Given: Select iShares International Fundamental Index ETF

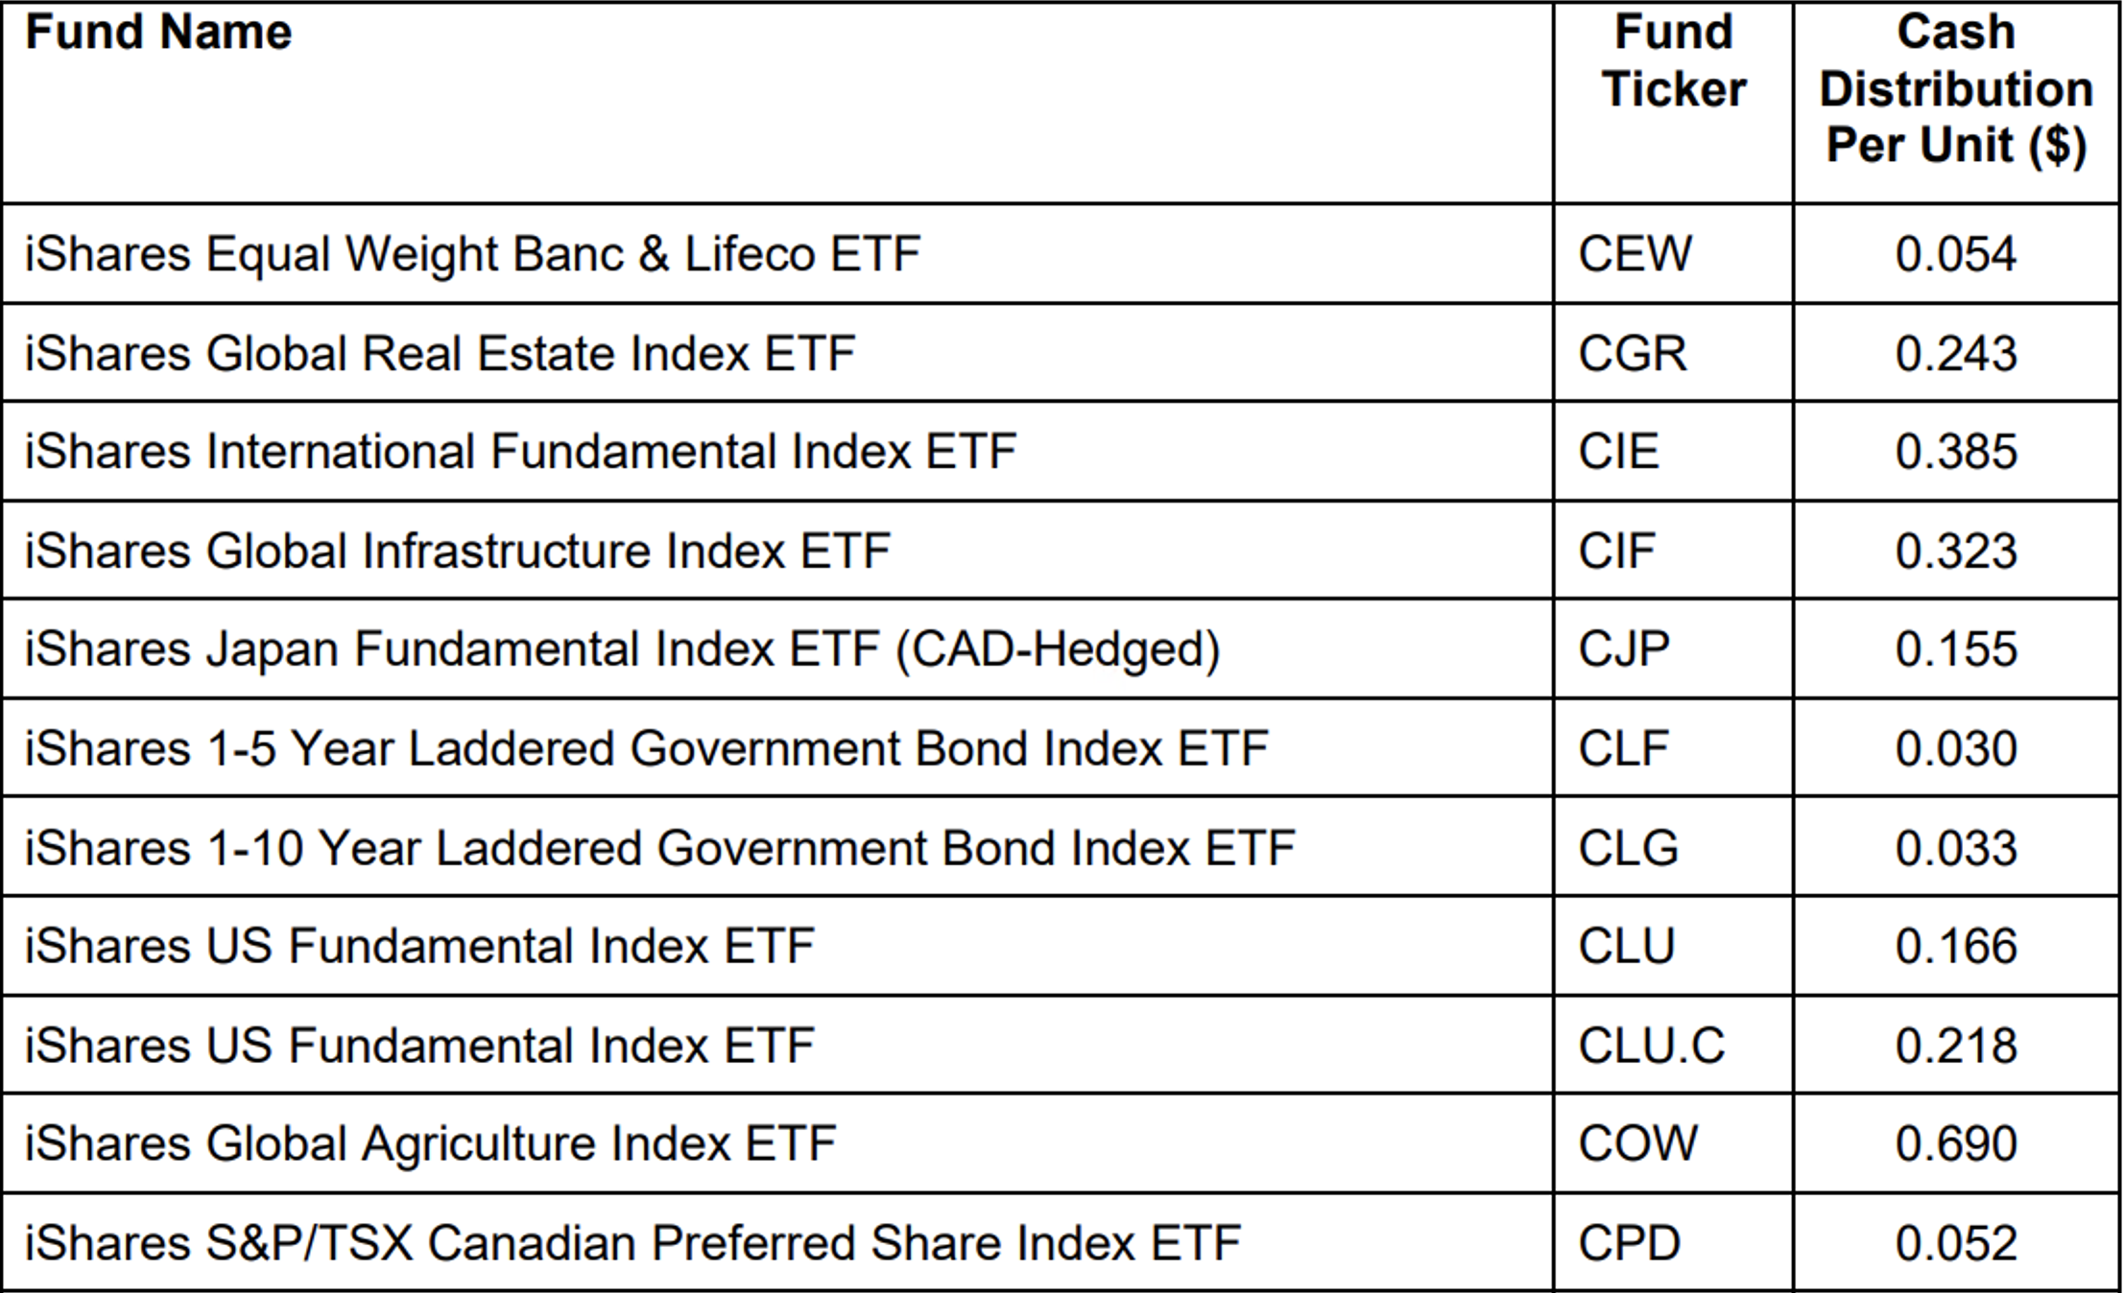Looking at the screenshot, I should (520, 452).
